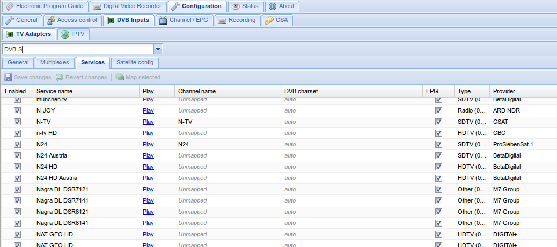The image size is (557, 247).
Task: Open the Status tab
Action: (x=245, y=6)
